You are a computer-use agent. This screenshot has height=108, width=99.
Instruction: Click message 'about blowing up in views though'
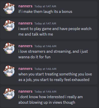(47, 102)
